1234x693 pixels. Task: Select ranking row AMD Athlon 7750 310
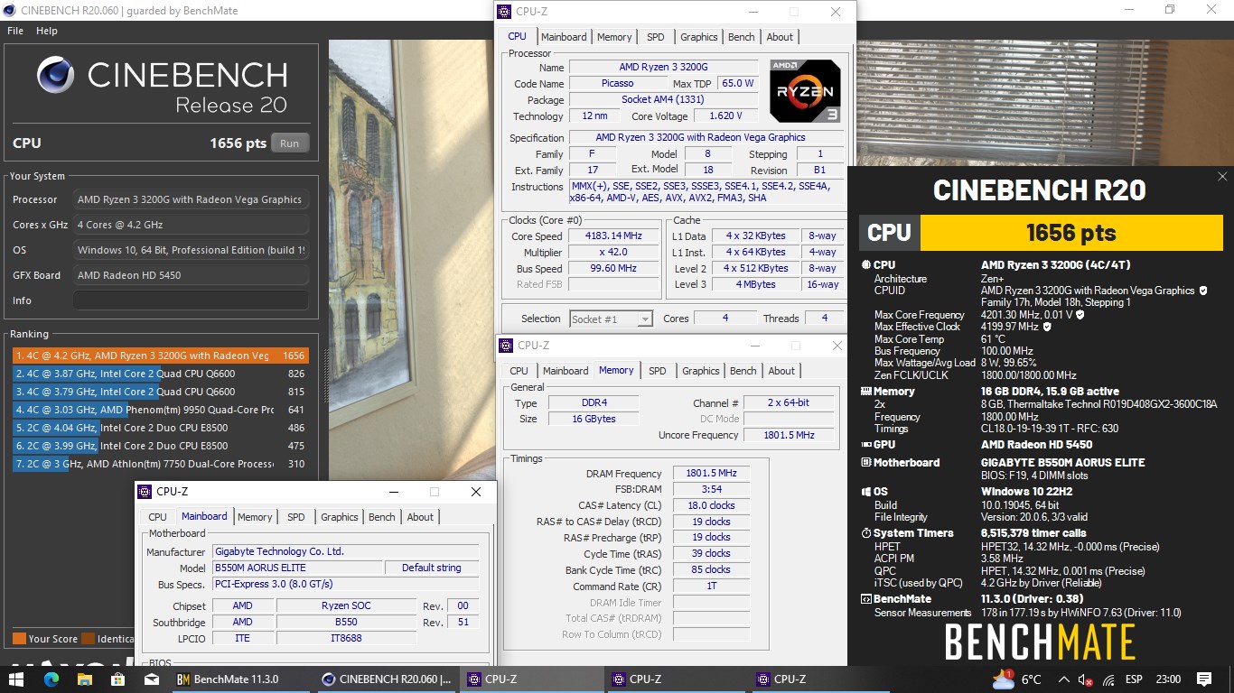(160, 464)
